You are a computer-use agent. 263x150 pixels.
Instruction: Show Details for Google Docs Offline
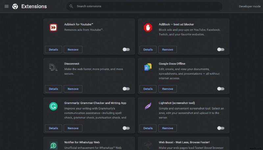[x=148, y=89]
